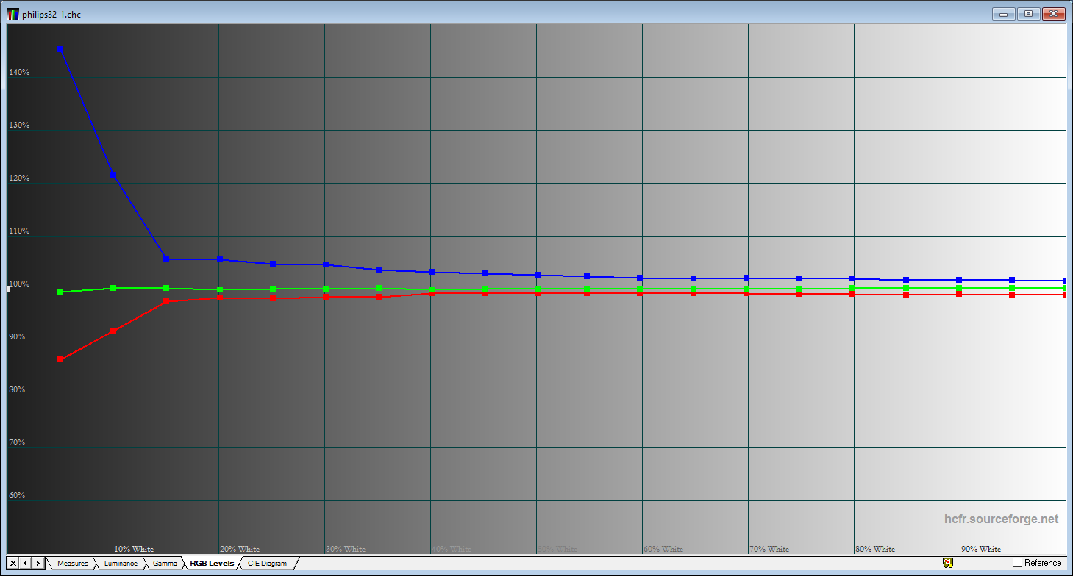Click the 120% axis label

pyautogui.click(x=19, y=179)
